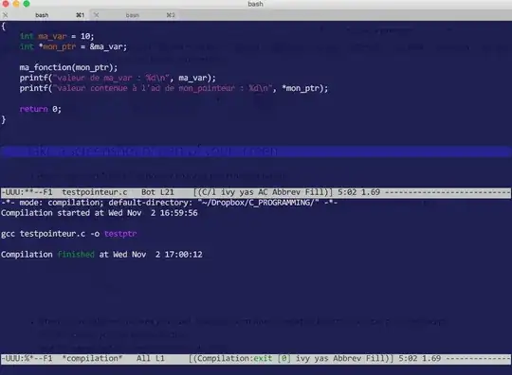Click the '(C/l ivy yas AC Abbrev Fill)' modes

[x=263, y=192]
